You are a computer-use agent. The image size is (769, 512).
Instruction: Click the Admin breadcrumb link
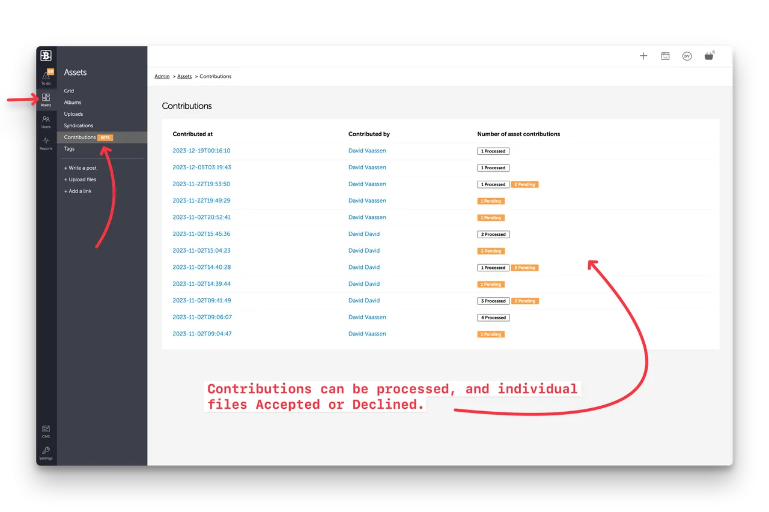(x=162, y=76)
